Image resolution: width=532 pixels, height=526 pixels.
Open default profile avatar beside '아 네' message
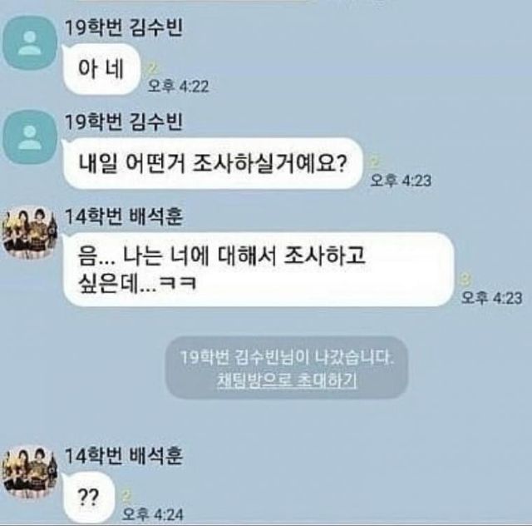click(30, 43)
